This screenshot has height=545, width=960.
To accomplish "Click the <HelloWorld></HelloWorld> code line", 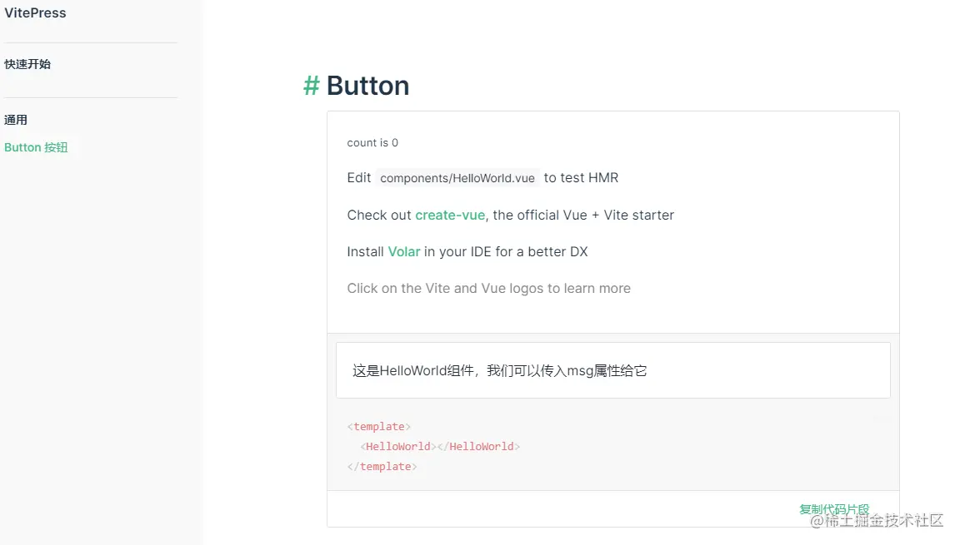I will pyautogui.click(x=440, y=447).
